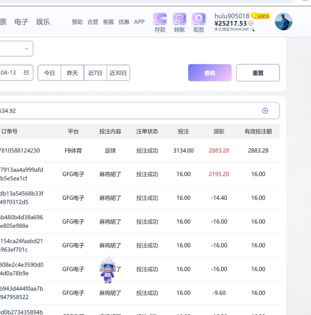Open the profile by clicking the avatar picture
This screenshot has width=311, height=315.
pos(283,21)
